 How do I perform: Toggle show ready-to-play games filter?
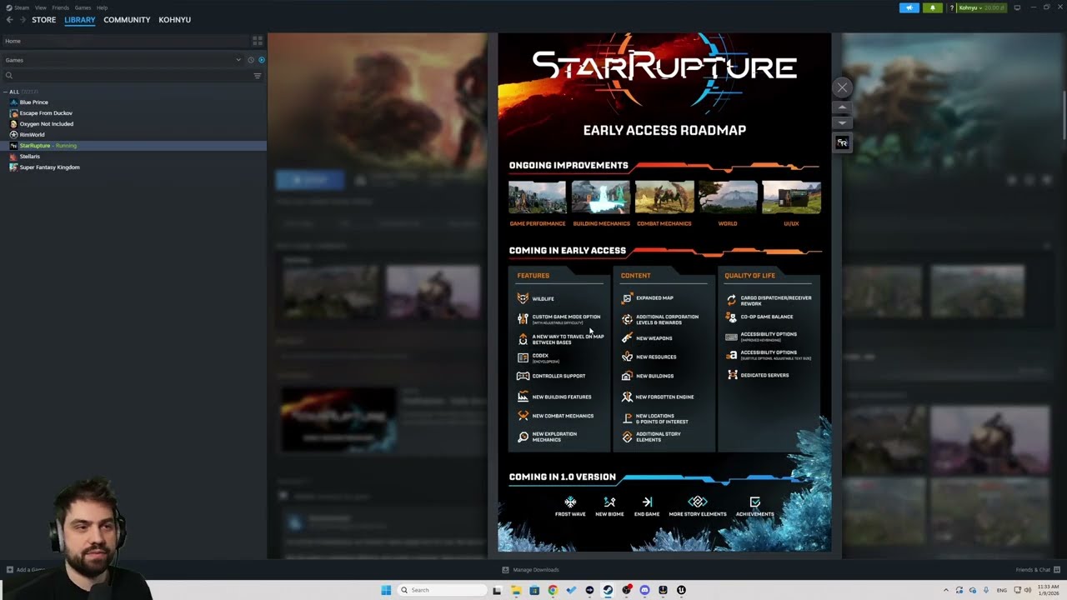pyautogui.click(x=261, y=60)
